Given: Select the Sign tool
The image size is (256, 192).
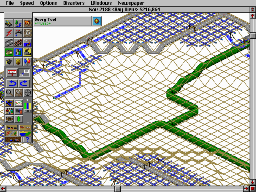Looking at the screenshot, I should click(12, 73).
